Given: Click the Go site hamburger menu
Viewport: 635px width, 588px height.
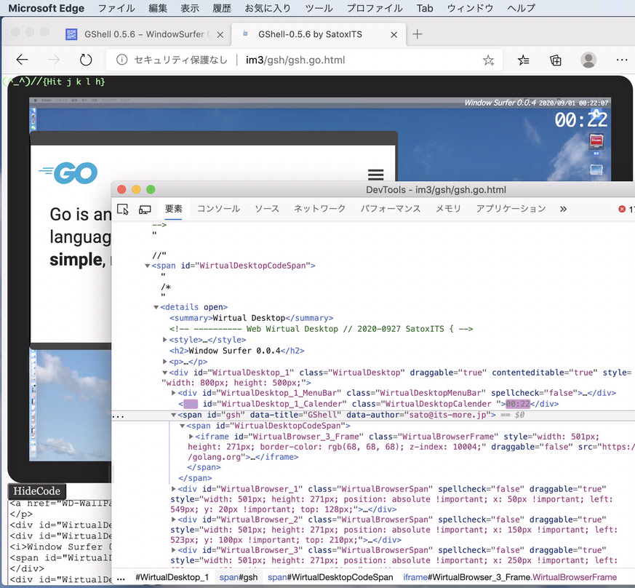Looking at the screenshot, I should [x=375, y=175].
